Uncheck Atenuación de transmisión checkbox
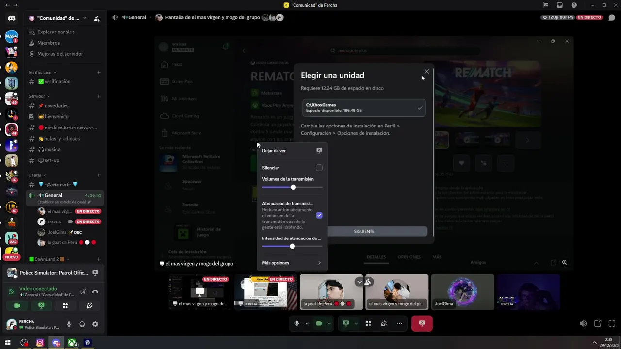The width and height of the screenshot is (621, 349). (x=319, y=215)
